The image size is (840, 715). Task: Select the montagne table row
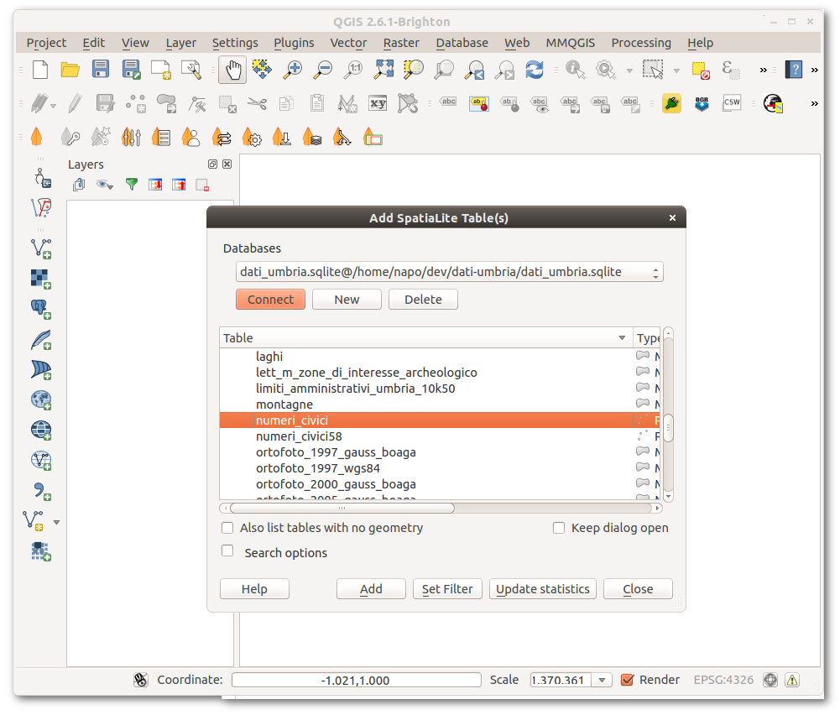439,404
